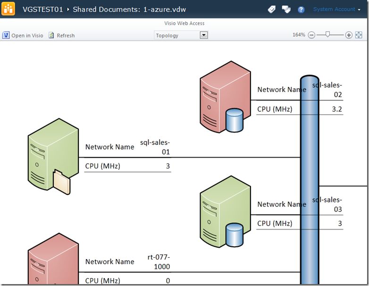Screen dimensions: 369x286
Task: Click CPU value 3 for sql-sales-03
Action: tap(340, 223)
